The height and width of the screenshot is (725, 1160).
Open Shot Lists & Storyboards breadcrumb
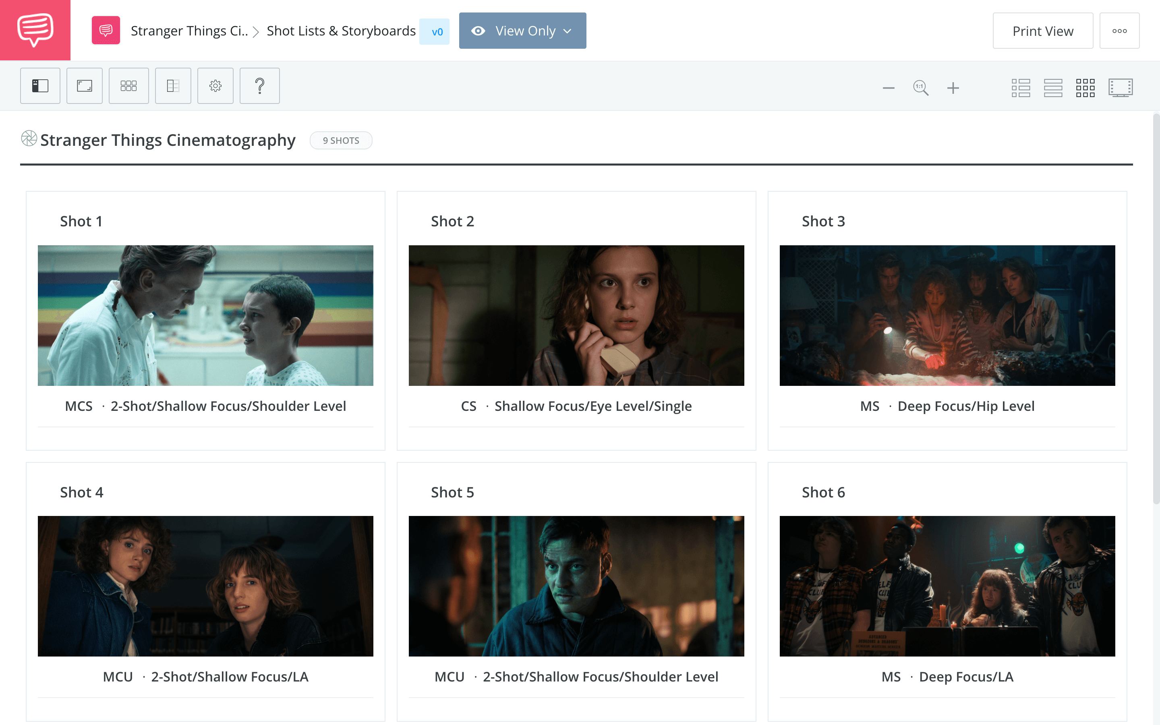click(x=341, y=31)
